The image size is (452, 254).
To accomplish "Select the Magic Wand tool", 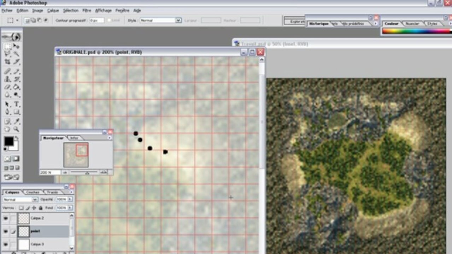I will pos(16,54).
